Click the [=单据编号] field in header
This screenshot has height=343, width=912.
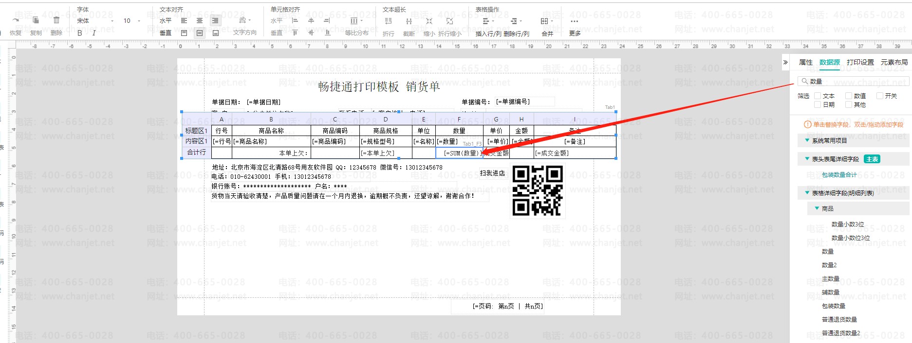tap(525, 102)
